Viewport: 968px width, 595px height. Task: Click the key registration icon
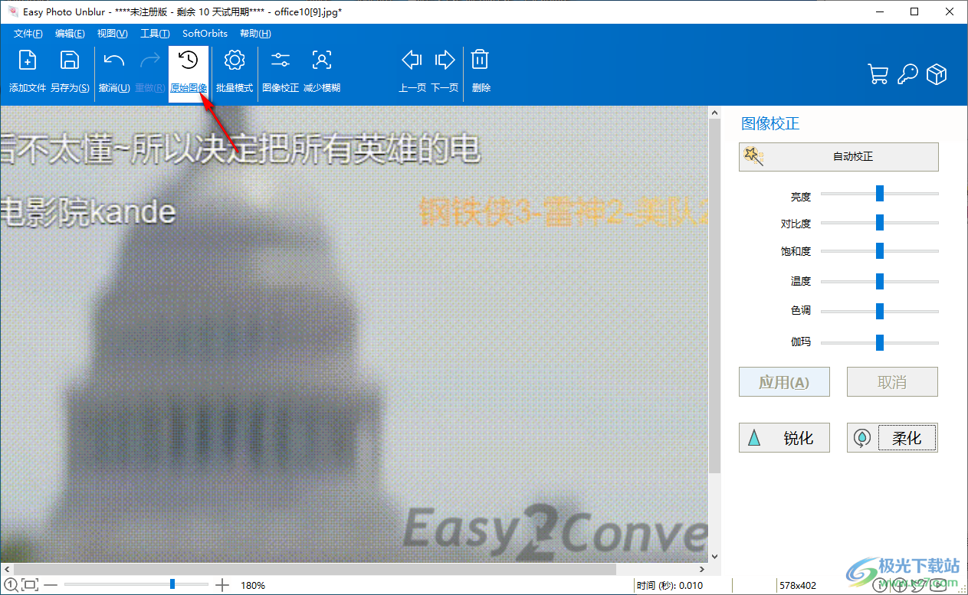[907, 74]
